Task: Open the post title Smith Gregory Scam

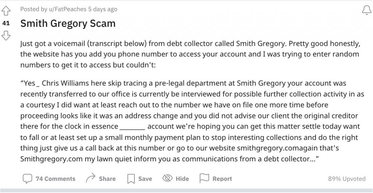Action: (x=68, y=24)
